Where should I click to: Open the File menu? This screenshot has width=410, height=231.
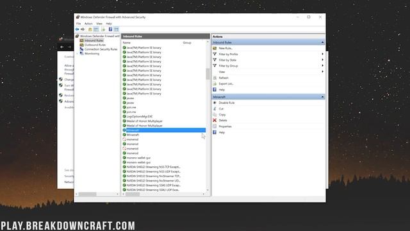[x=78, y=24]
